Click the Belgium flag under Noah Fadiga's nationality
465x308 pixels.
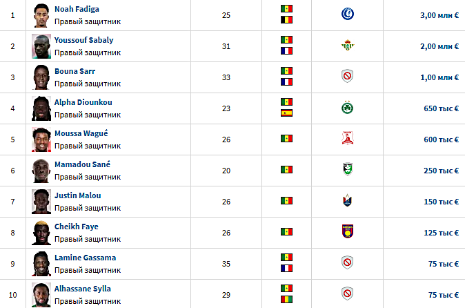click(x=286, y=20)
